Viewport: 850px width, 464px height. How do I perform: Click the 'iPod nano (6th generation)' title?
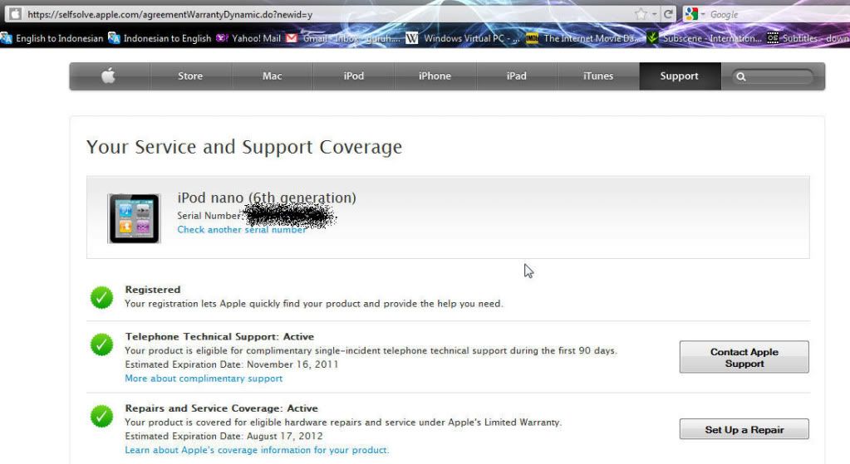267,198
